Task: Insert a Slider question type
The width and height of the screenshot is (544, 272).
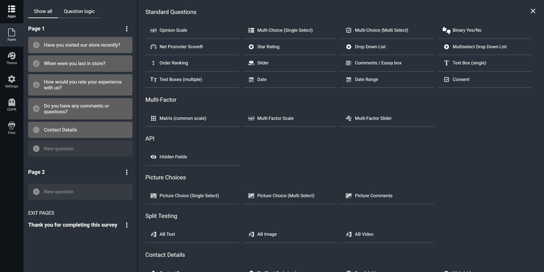Action: [x=263, y=63]
